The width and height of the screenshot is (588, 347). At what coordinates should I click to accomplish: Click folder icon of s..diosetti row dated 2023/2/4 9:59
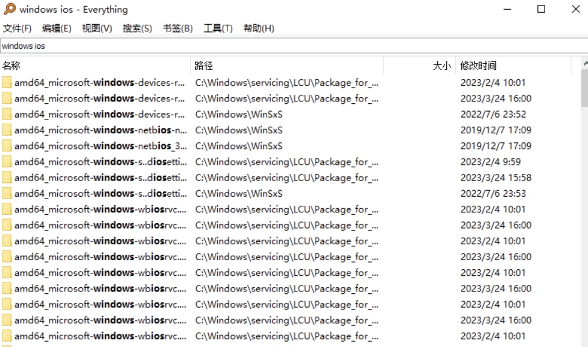tap(7, 162)
